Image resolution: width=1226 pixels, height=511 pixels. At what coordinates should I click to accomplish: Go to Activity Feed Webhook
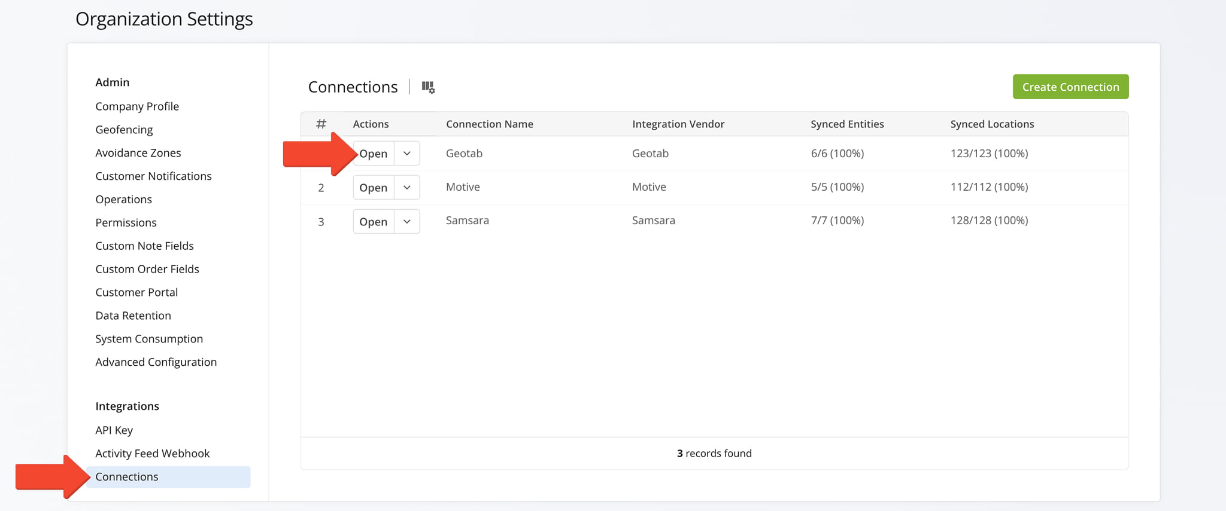click(x=152, y=454)
